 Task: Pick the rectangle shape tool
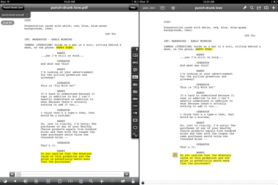click(135, 120)
